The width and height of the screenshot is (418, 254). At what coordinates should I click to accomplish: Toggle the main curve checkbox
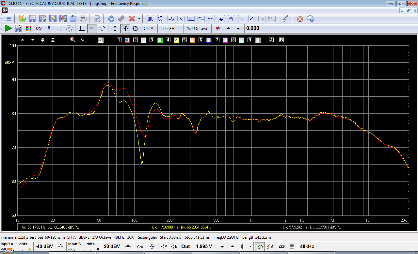click(101, 40)
